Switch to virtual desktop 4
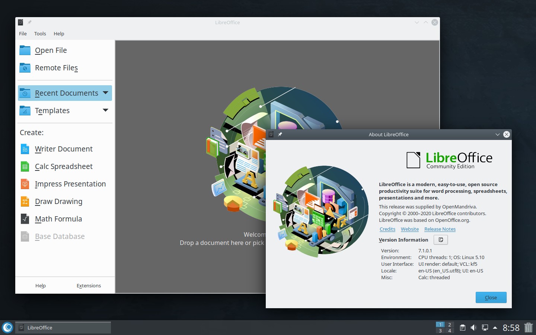Image resolution: width=536 pixels, height=335 pixels. pyautogui.click(x=450, y=331)
